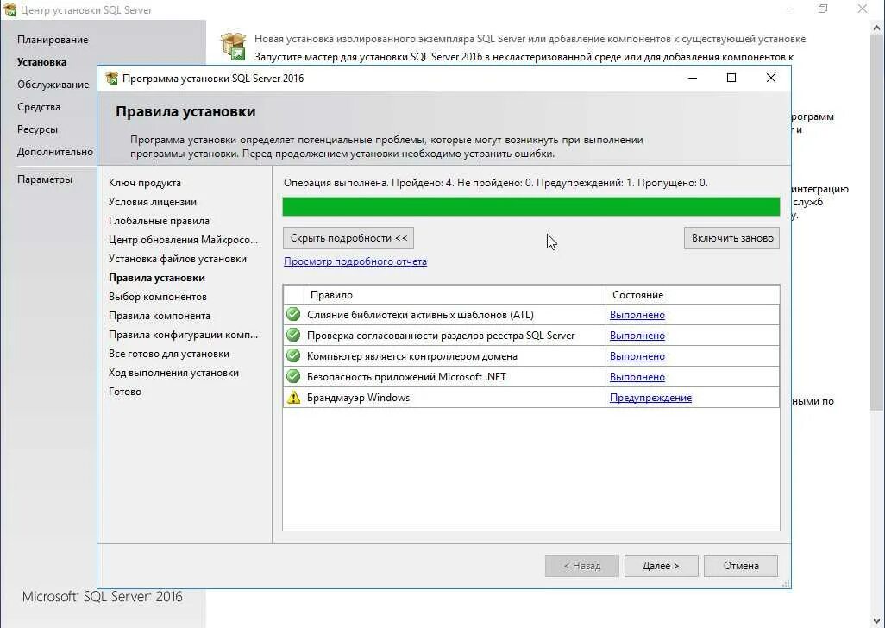Collapse details with Скрыть подробности button
Viewport: 885px width, 628px height.
(348, 238)
